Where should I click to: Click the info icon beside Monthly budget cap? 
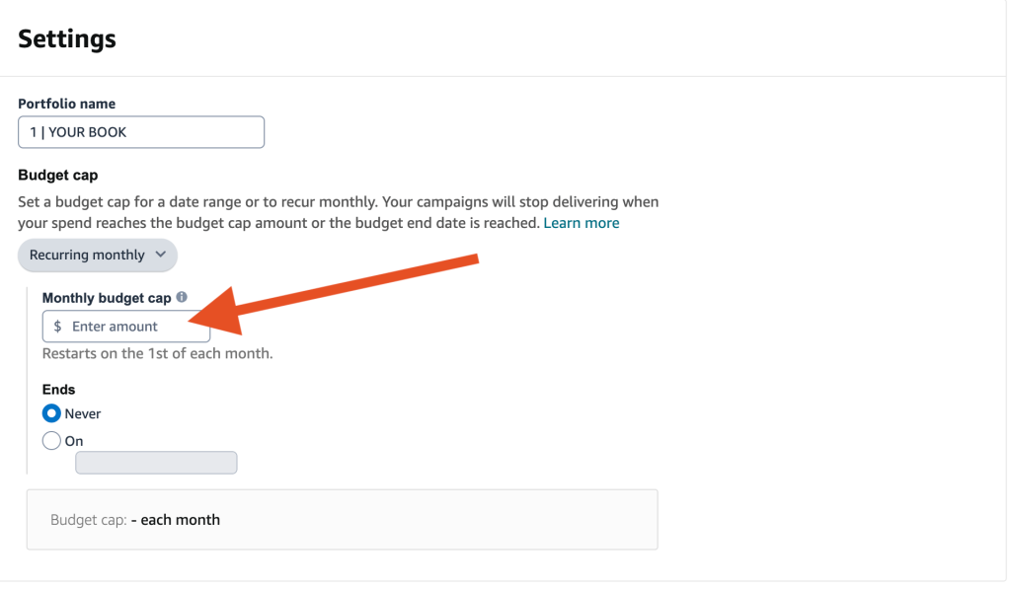point(182,297)
